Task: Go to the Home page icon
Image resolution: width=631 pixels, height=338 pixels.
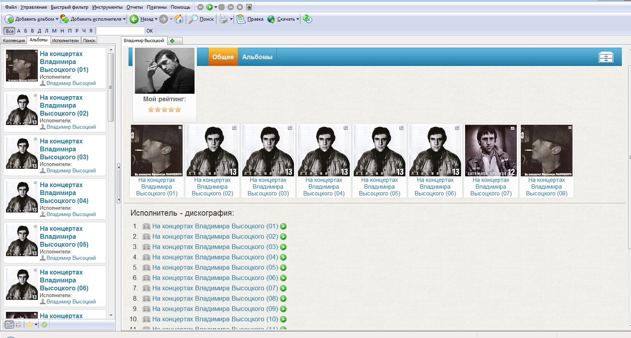Action: (x=179, y=19)
